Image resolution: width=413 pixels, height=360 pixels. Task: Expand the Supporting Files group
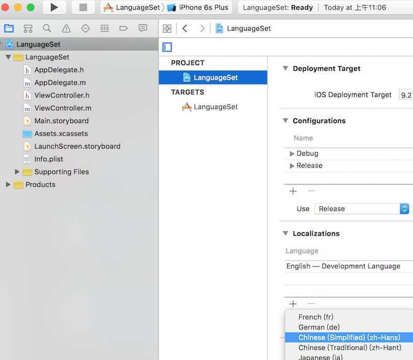(17, 172)
